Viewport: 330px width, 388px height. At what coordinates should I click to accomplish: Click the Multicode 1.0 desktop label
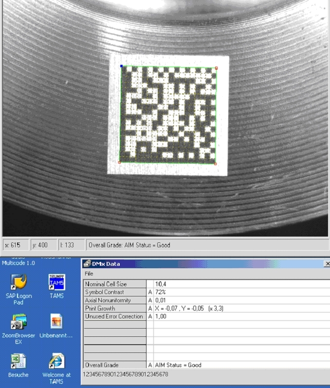[x=18, y=263]
